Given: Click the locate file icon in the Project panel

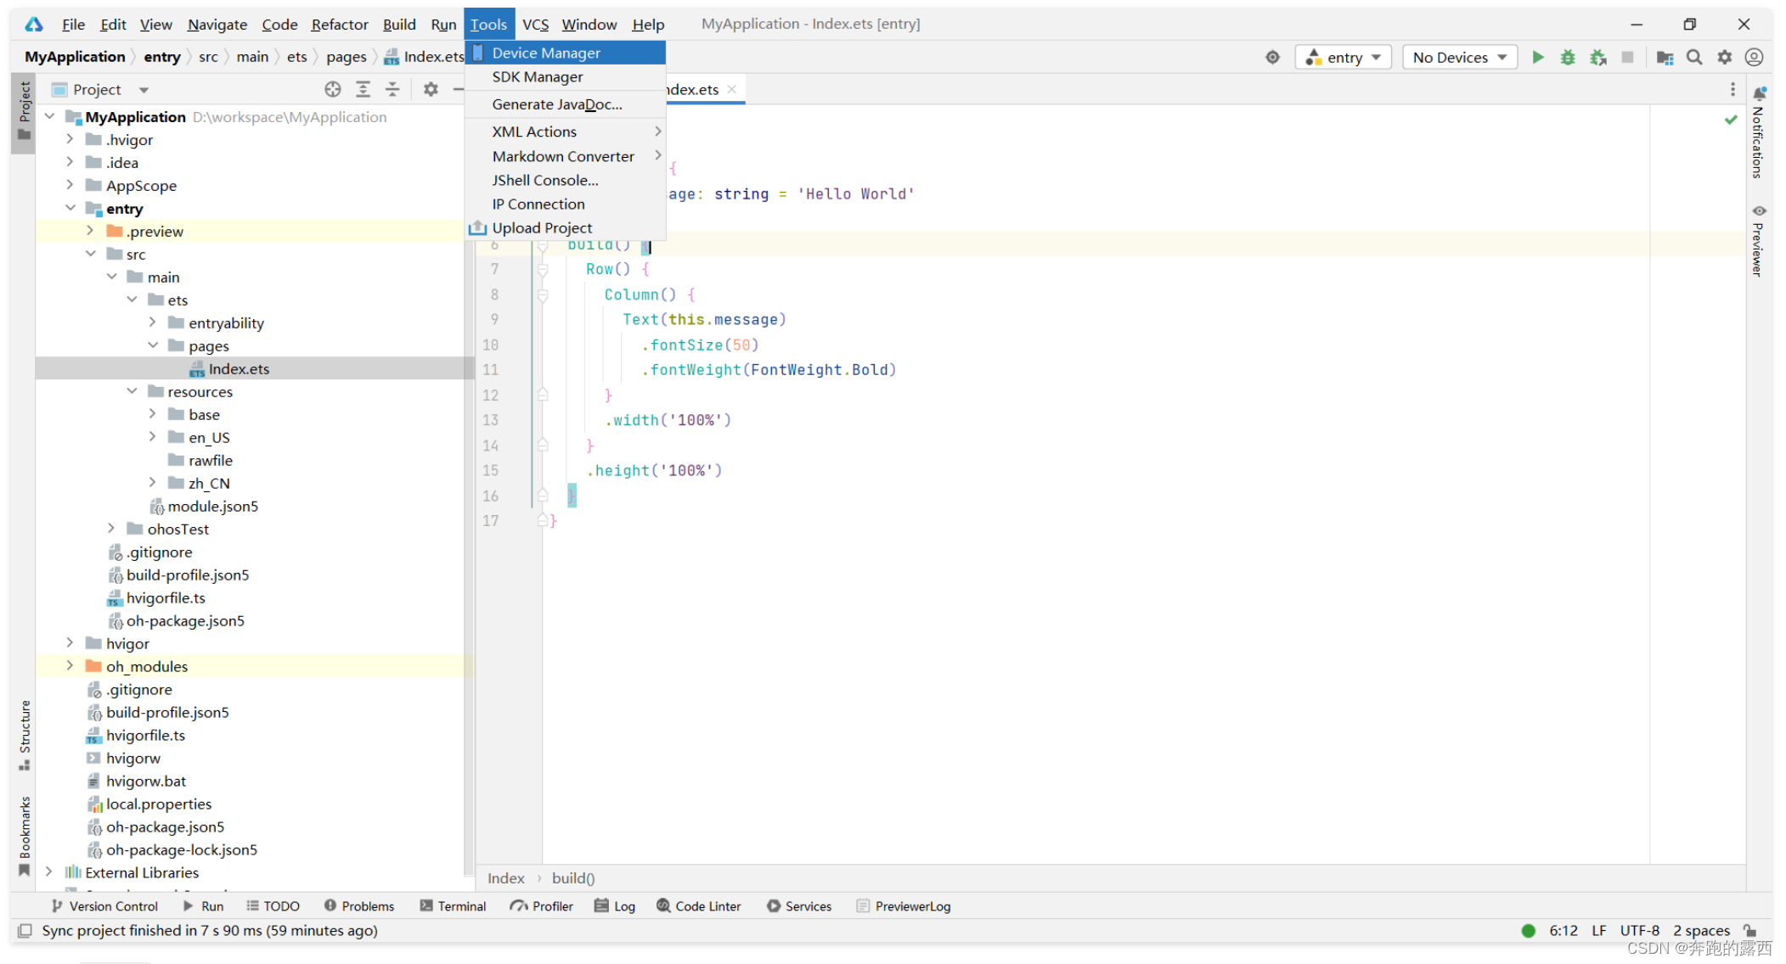Looking at the screenshot, I should tap(333, 89).
